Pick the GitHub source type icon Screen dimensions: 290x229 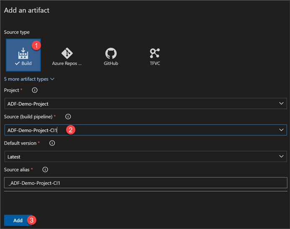pos(111,53)
